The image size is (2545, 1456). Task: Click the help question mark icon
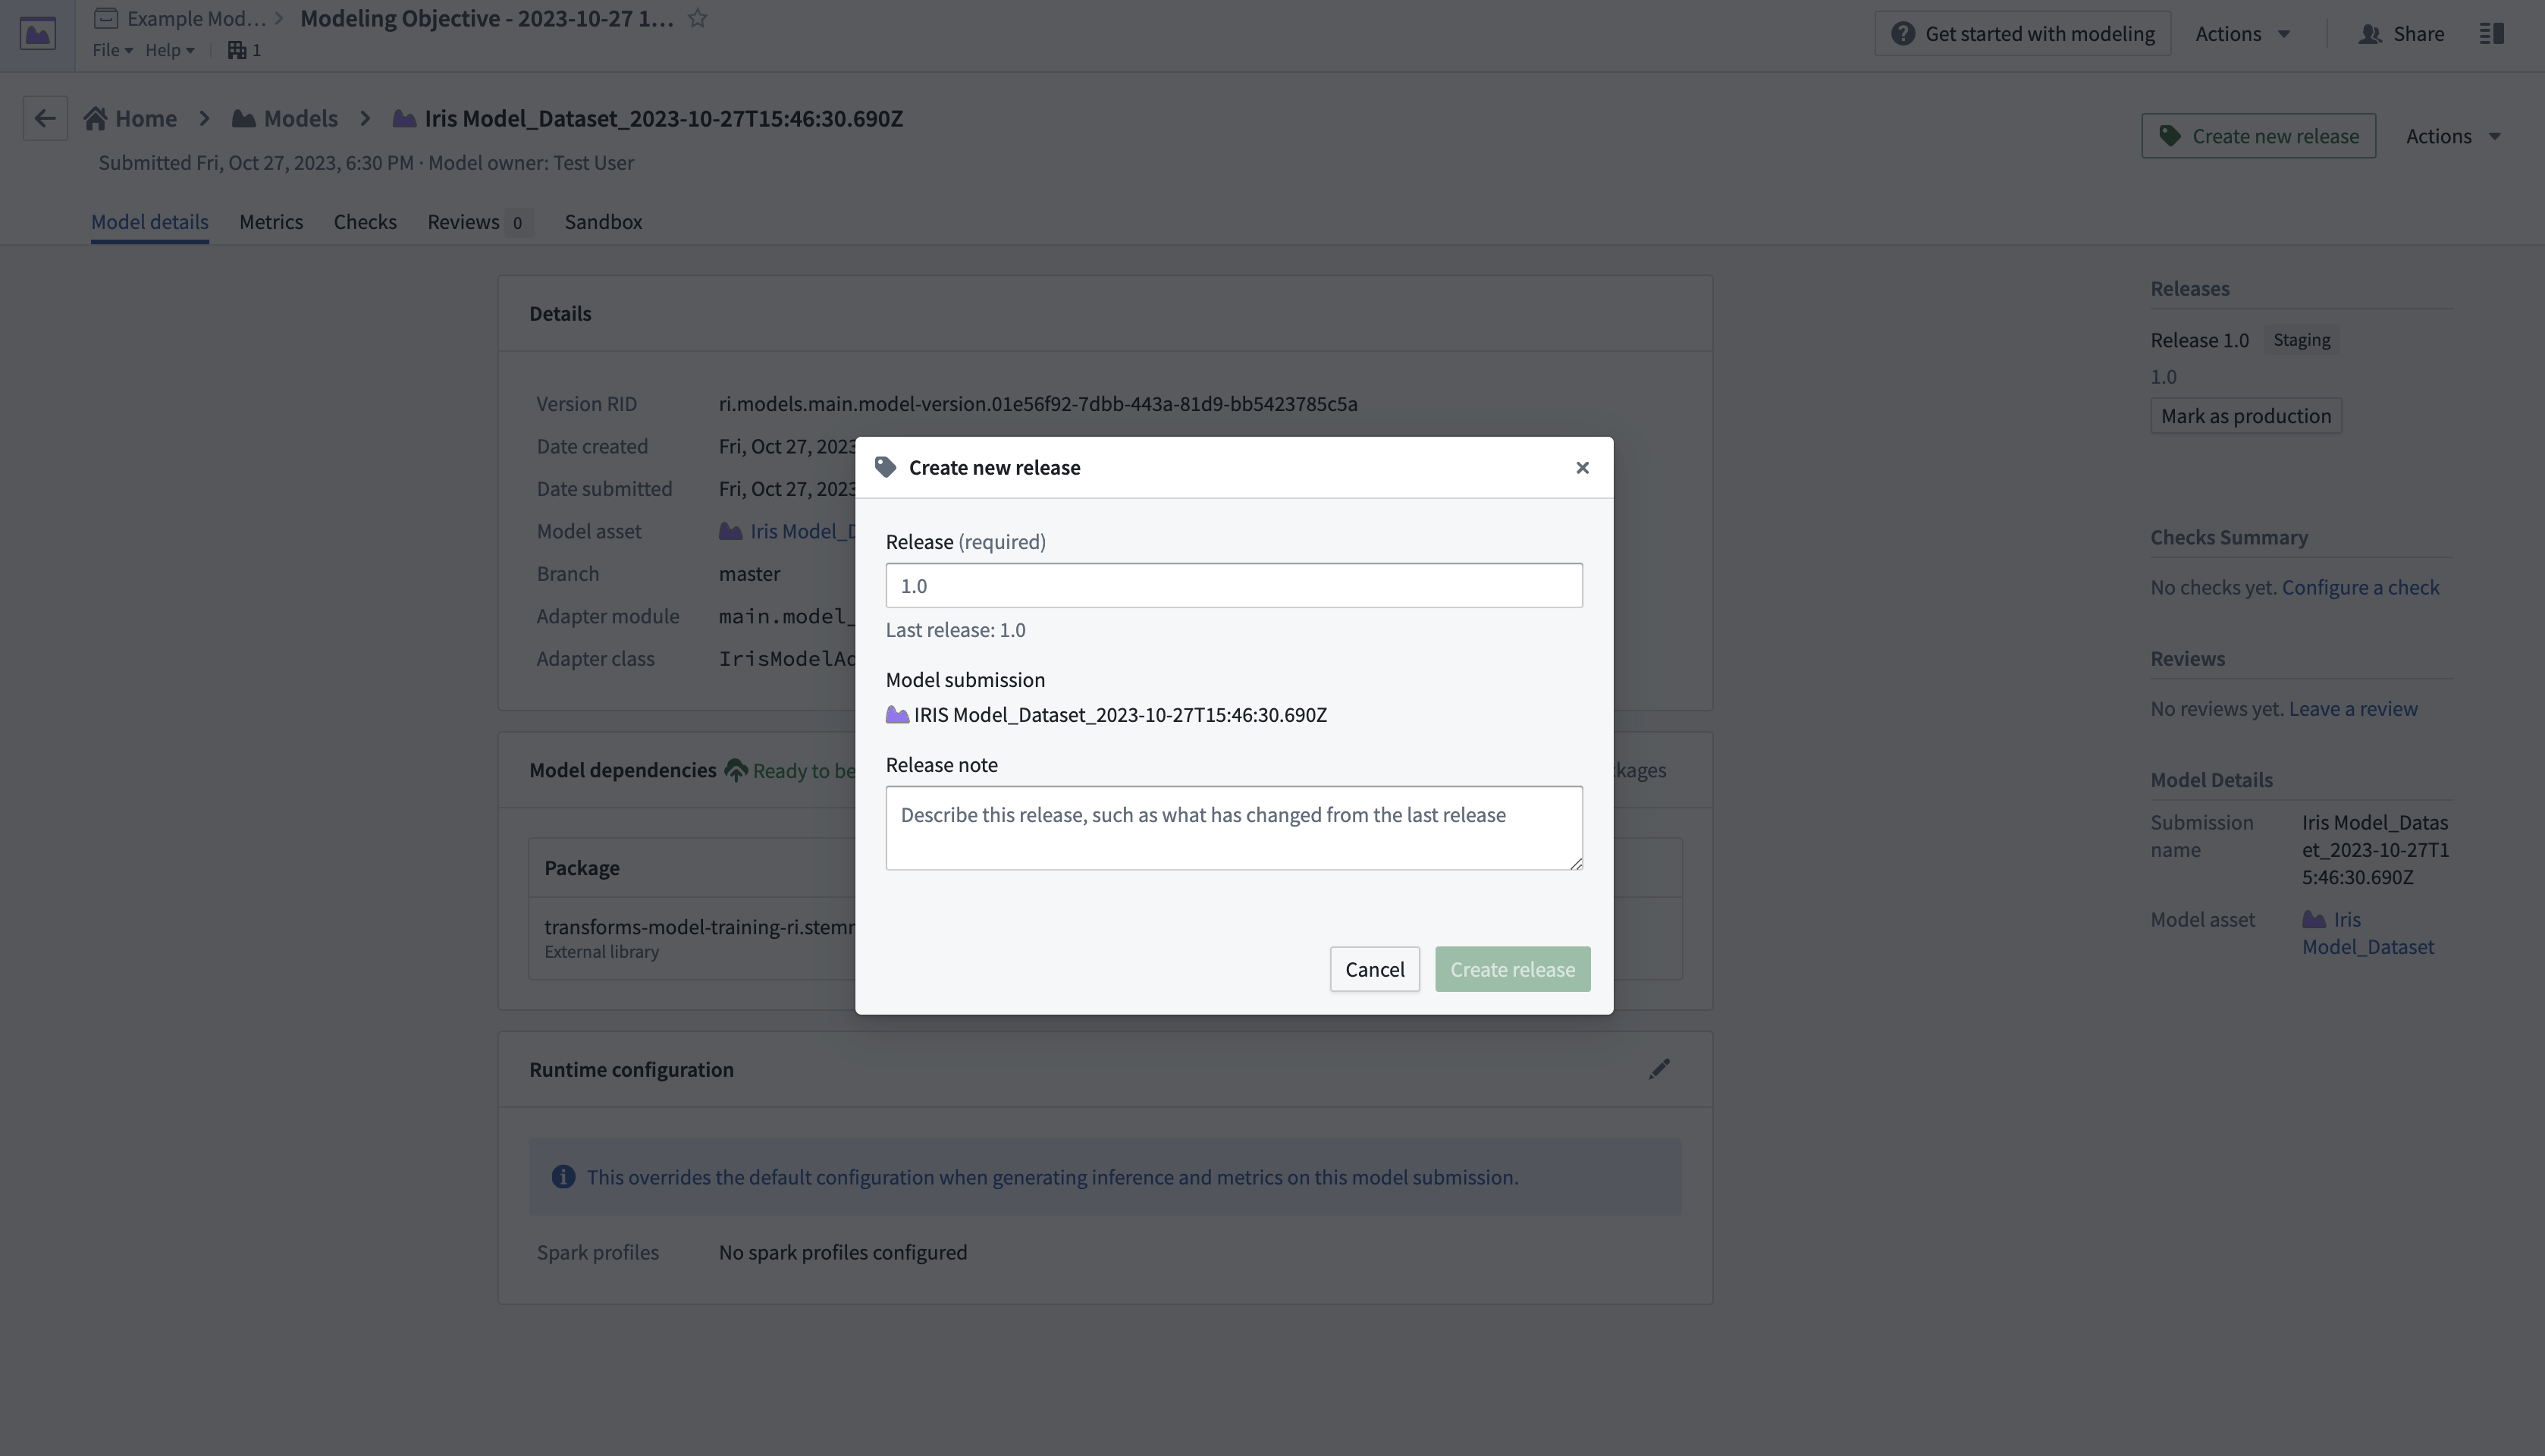[x=1903, y=33]
